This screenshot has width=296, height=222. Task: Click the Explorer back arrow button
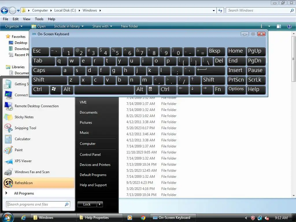[4, 10]
